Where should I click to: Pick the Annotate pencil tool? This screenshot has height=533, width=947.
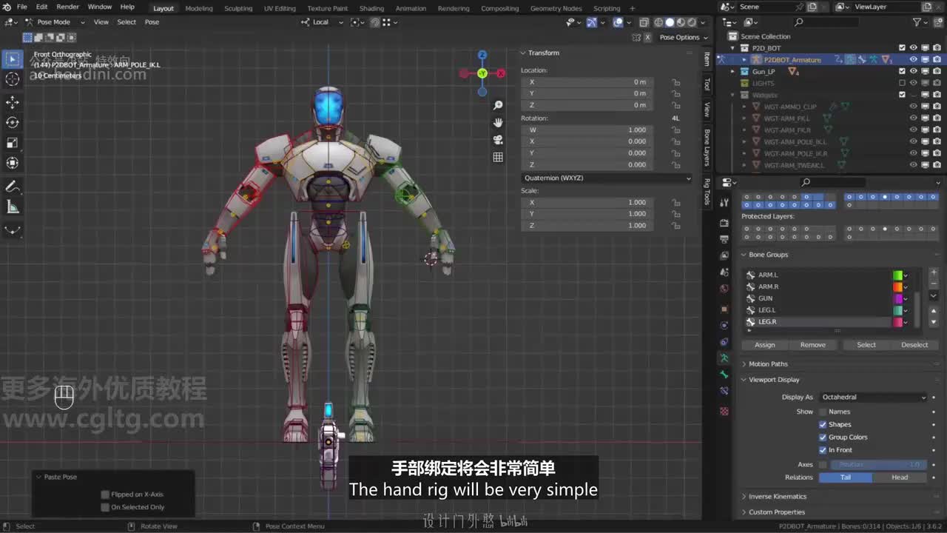point(13,187)
